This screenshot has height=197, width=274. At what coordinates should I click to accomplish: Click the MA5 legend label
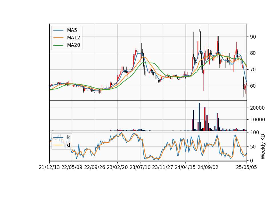click(72, 30)
